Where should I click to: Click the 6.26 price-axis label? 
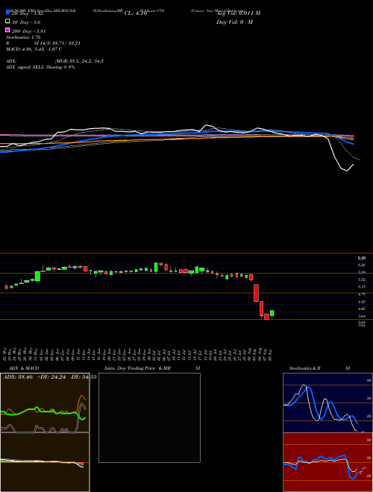(x=361, y=265)
